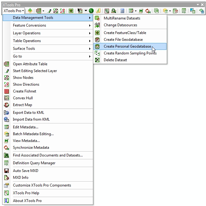Click the overlapping green squares toolbar icon
Viewport: 206px width, 206px height.
click(x=156, y=11)
